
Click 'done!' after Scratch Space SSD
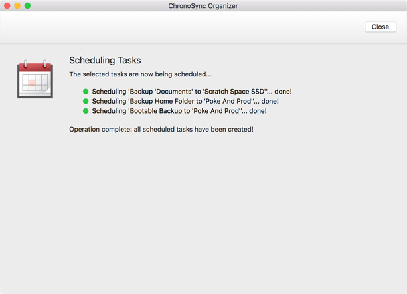click(x=284, y=92)
